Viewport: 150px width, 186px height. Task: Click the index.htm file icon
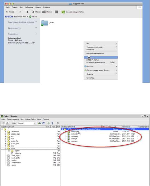click(x=68, y=134)
